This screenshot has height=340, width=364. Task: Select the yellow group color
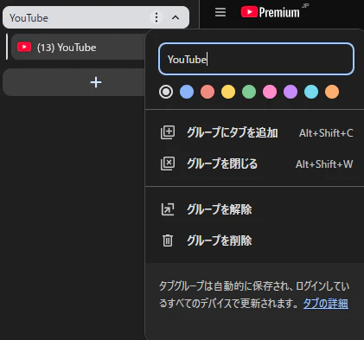tap(228, 92)
